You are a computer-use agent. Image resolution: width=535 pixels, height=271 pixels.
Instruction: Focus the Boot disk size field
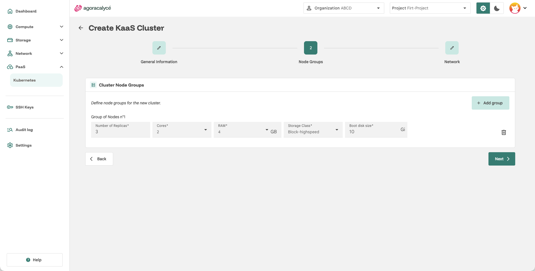click(376, 130)
